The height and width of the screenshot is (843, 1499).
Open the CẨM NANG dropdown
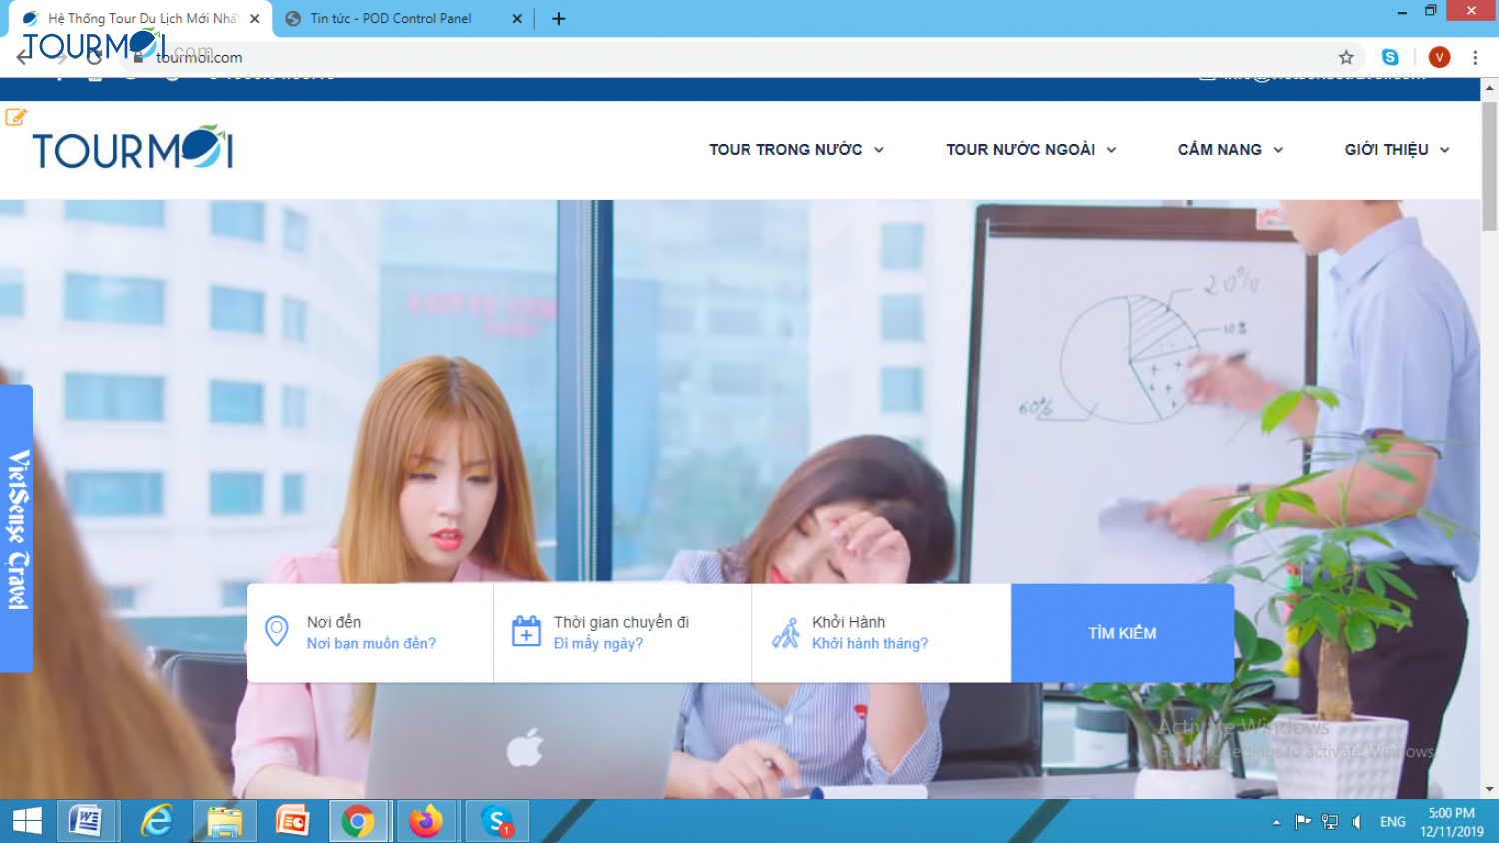coord(1229,150)
